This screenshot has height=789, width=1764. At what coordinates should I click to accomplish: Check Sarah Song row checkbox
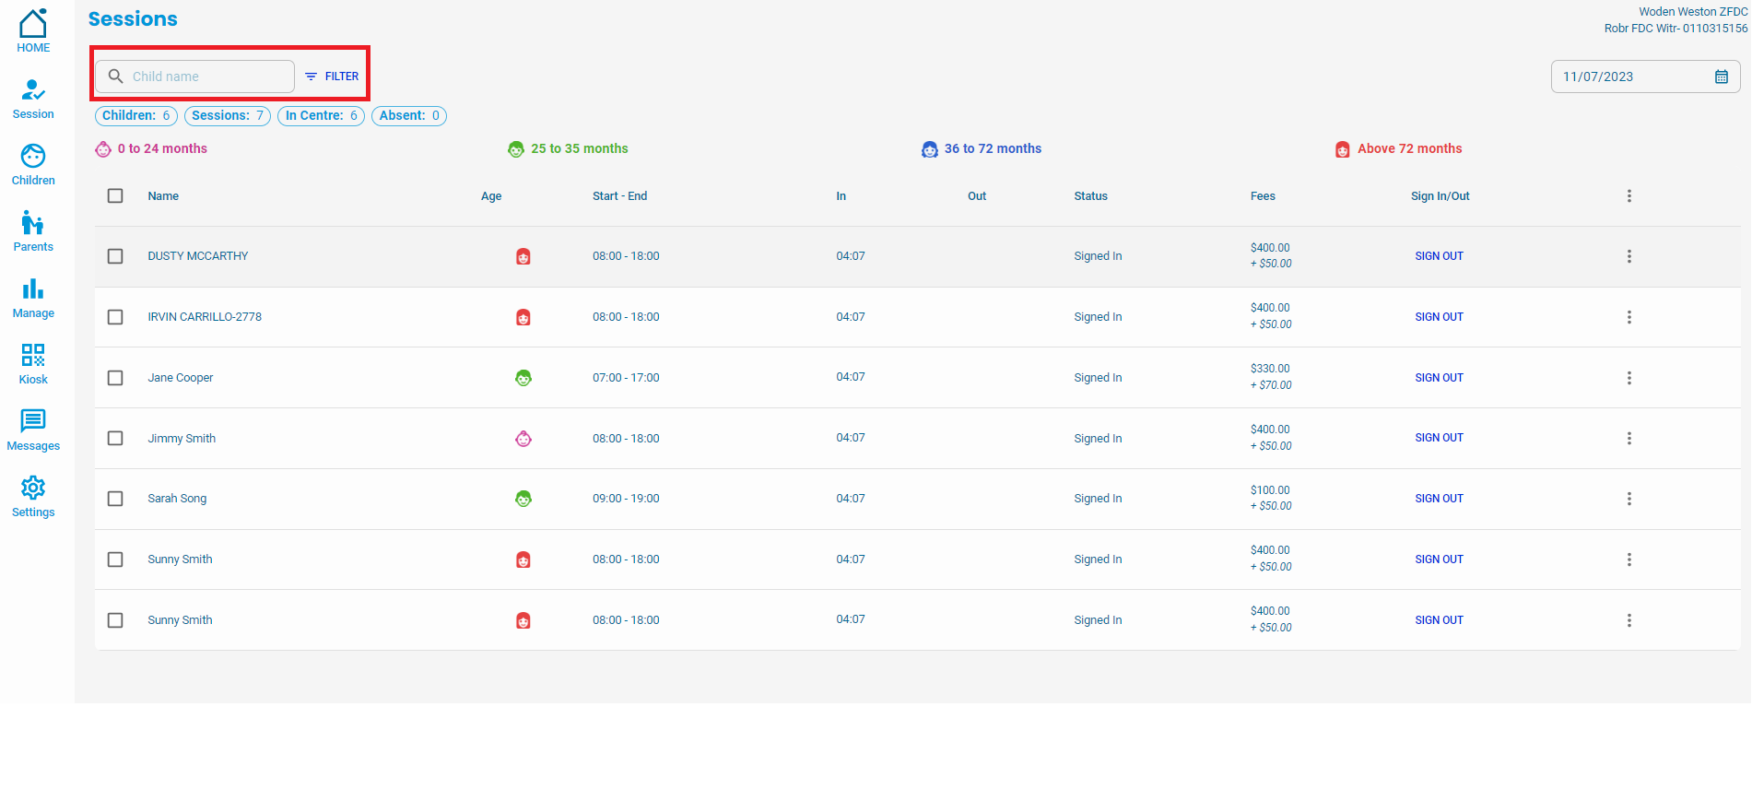(115, 499)
